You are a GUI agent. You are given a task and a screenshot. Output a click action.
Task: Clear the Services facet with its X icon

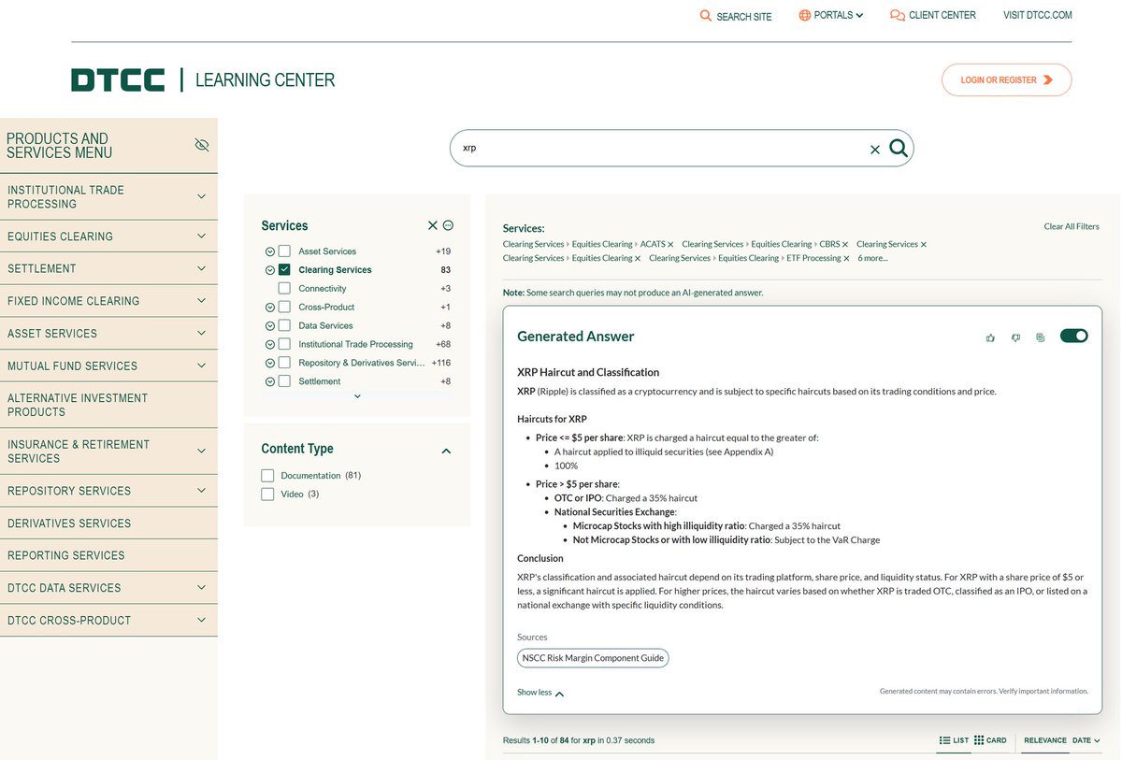pos(432,225)
